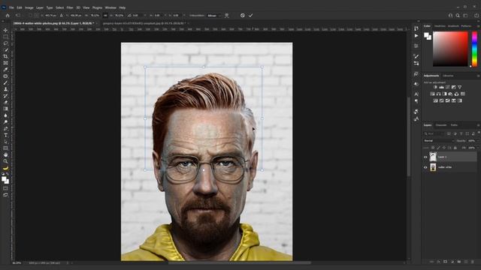Select the Blur tool
The height and width of the screenshot is (270, 481).
coord(5,115)
